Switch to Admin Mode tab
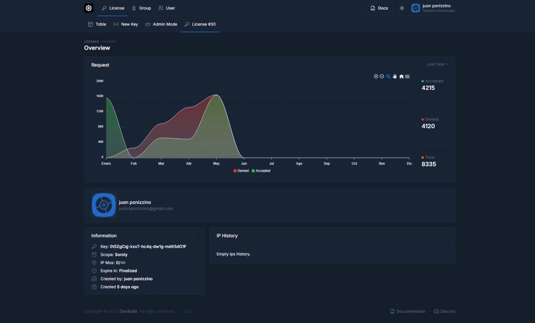Viewport: 535px width, 323px height. (161, 24)
